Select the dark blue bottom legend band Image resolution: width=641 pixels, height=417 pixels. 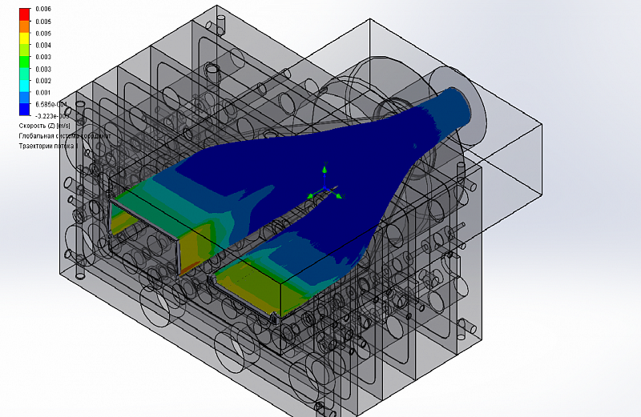24,108
